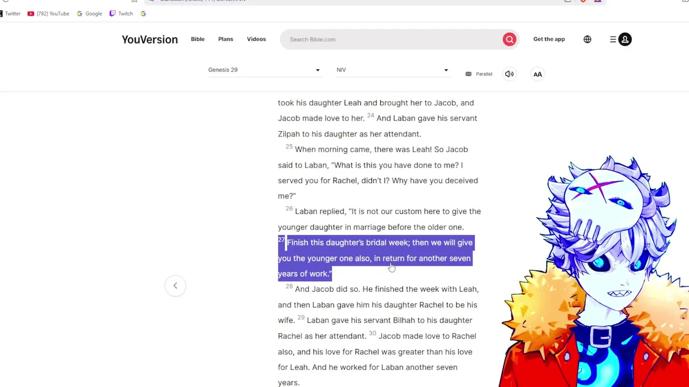Screen dimensions: 689x387
Task: Expand the Genesis 29 chapter dropdown
Action: pos(264,70)
